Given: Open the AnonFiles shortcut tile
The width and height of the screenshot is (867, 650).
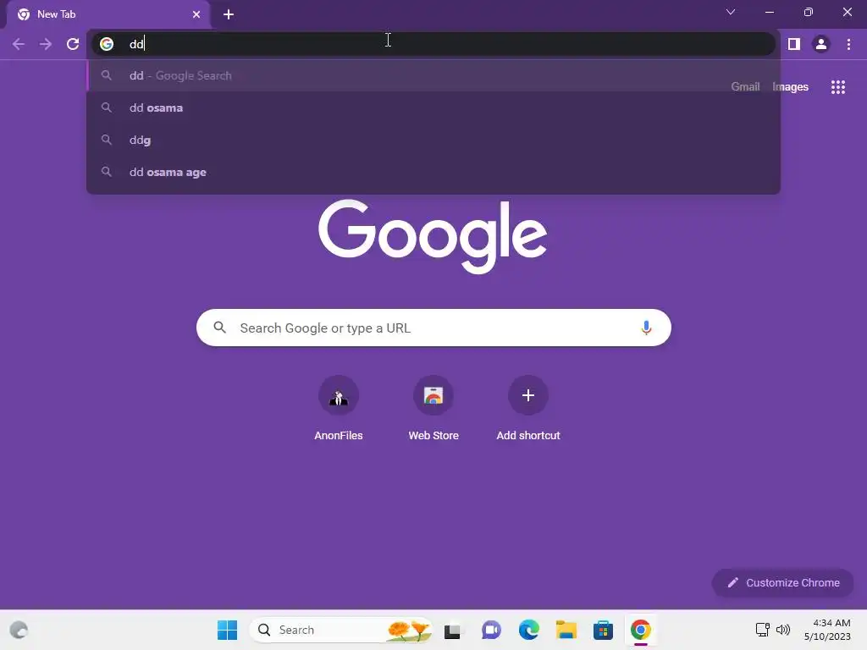Looking at the screenshot, I should pos(339,408).
